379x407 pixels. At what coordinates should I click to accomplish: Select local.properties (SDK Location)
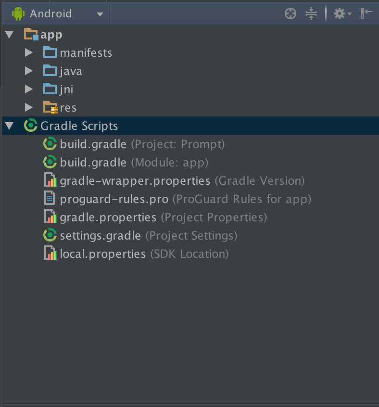[x=144, y=254]
